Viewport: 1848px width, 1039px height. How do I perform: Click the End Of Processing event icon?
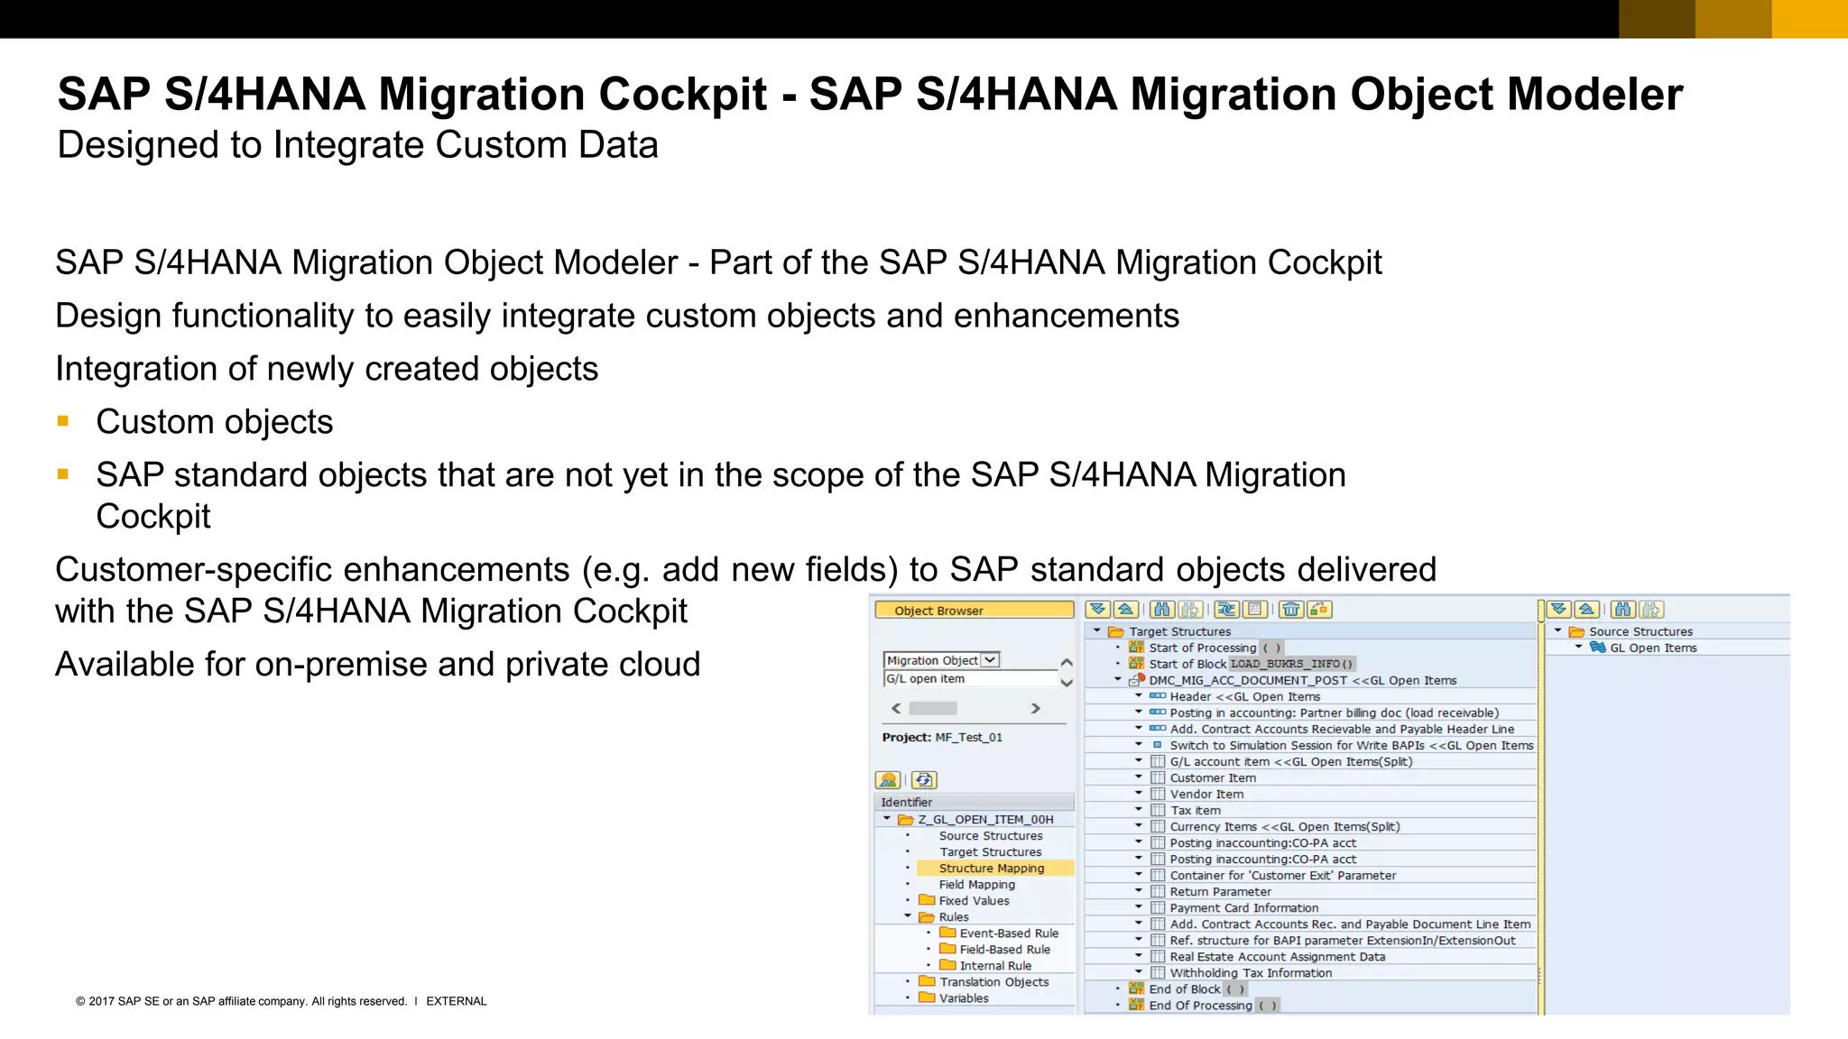click(x=1136, y=1006)
